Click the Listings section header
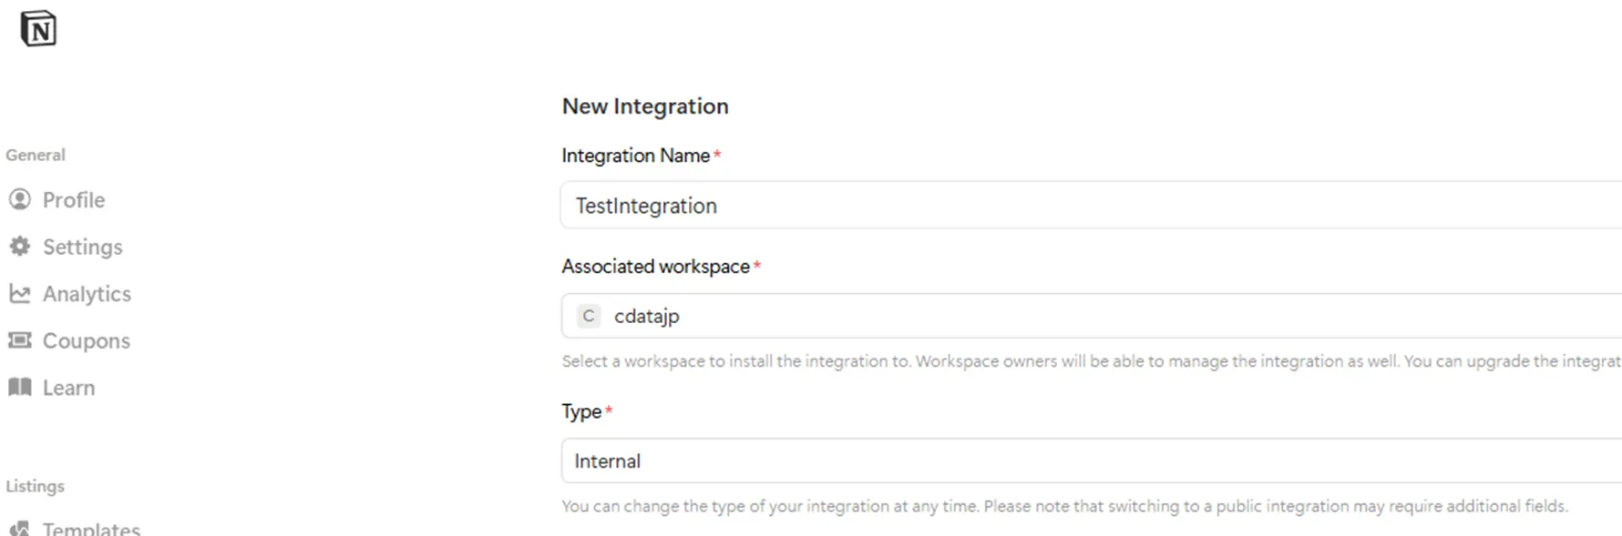The image size is (1622, 536). coord(36,486)
